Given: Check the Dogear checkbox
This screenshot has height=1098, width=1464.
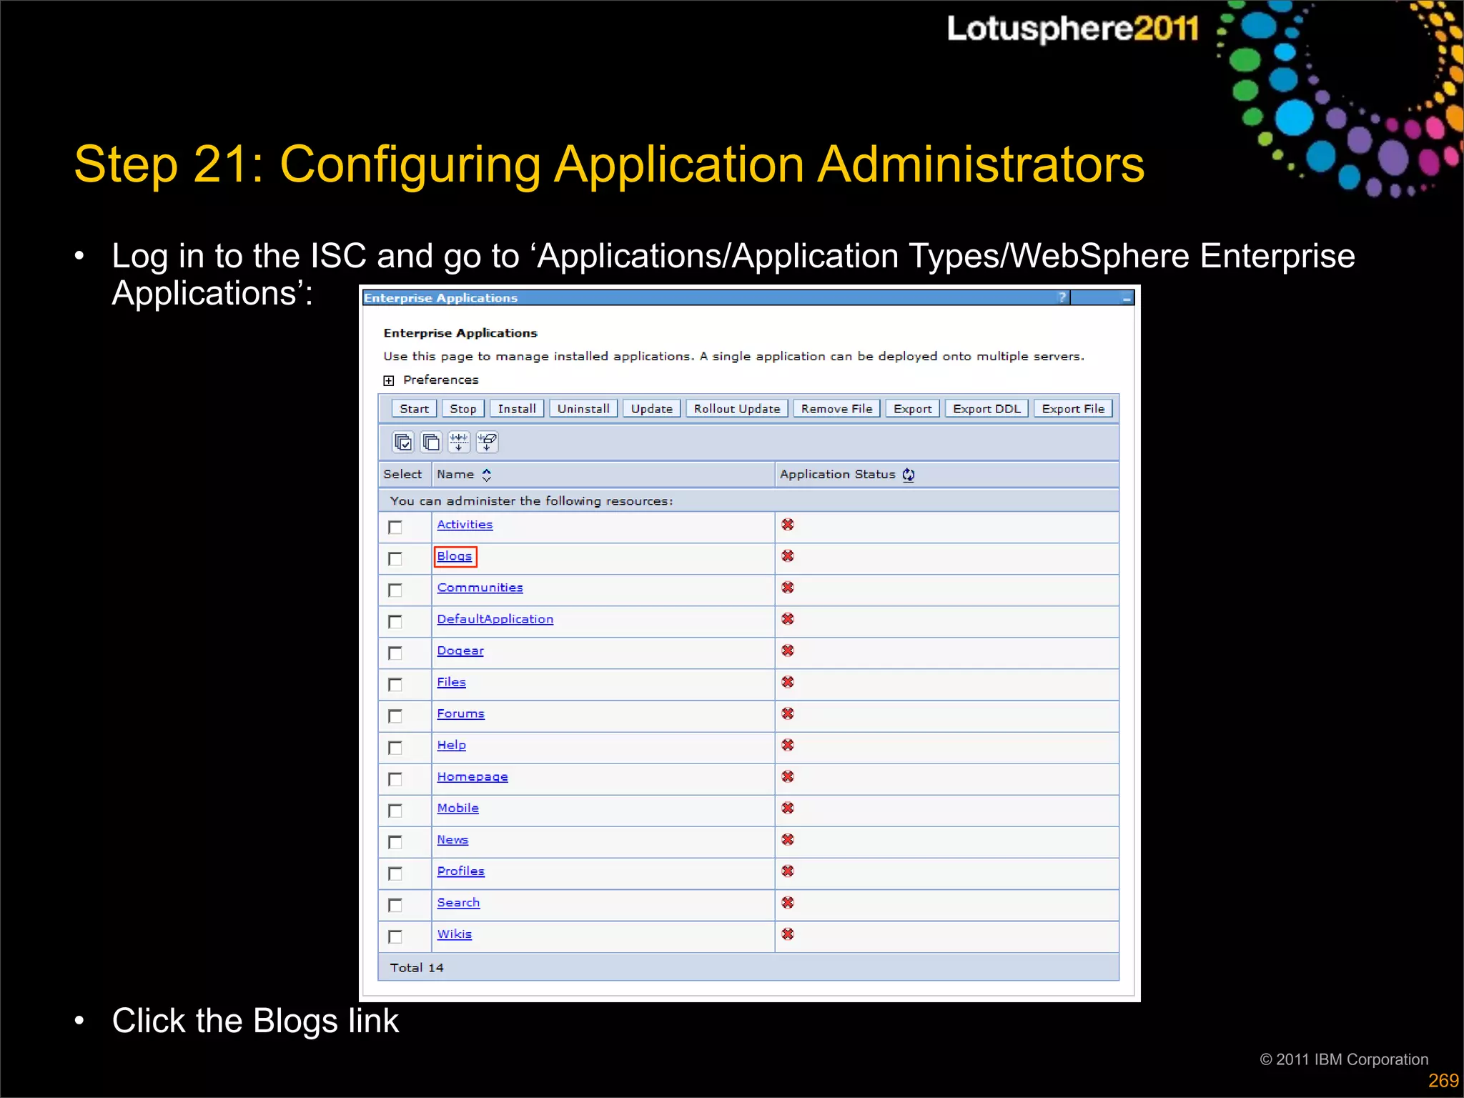Looking at the screenshot, I should click(395, 653).
